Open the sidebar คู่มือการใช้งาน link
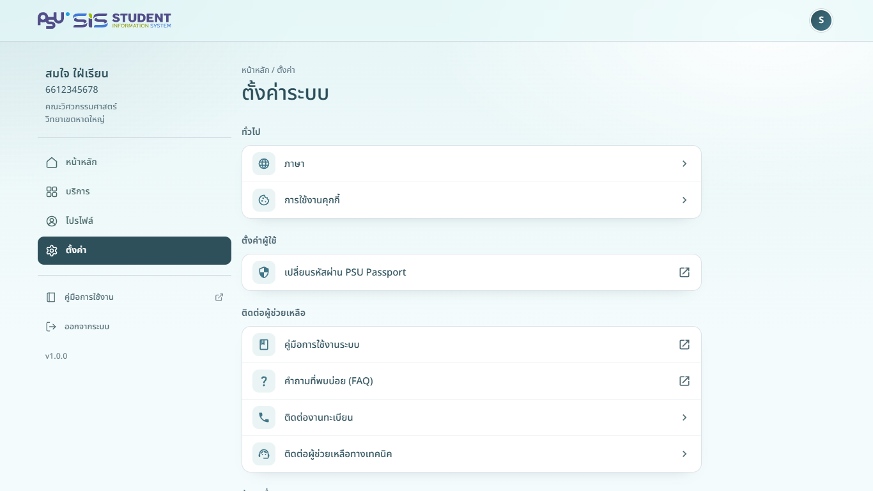Screen dimensions: 873x491 [134, 297]
